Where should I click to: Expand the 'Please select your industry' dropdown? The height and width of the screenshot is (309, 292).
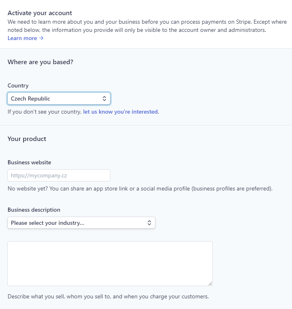tap(81, 223)
